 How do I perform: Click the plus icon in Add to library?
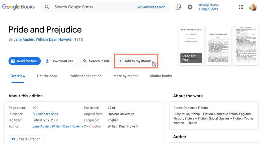click(x=120, y=61)
